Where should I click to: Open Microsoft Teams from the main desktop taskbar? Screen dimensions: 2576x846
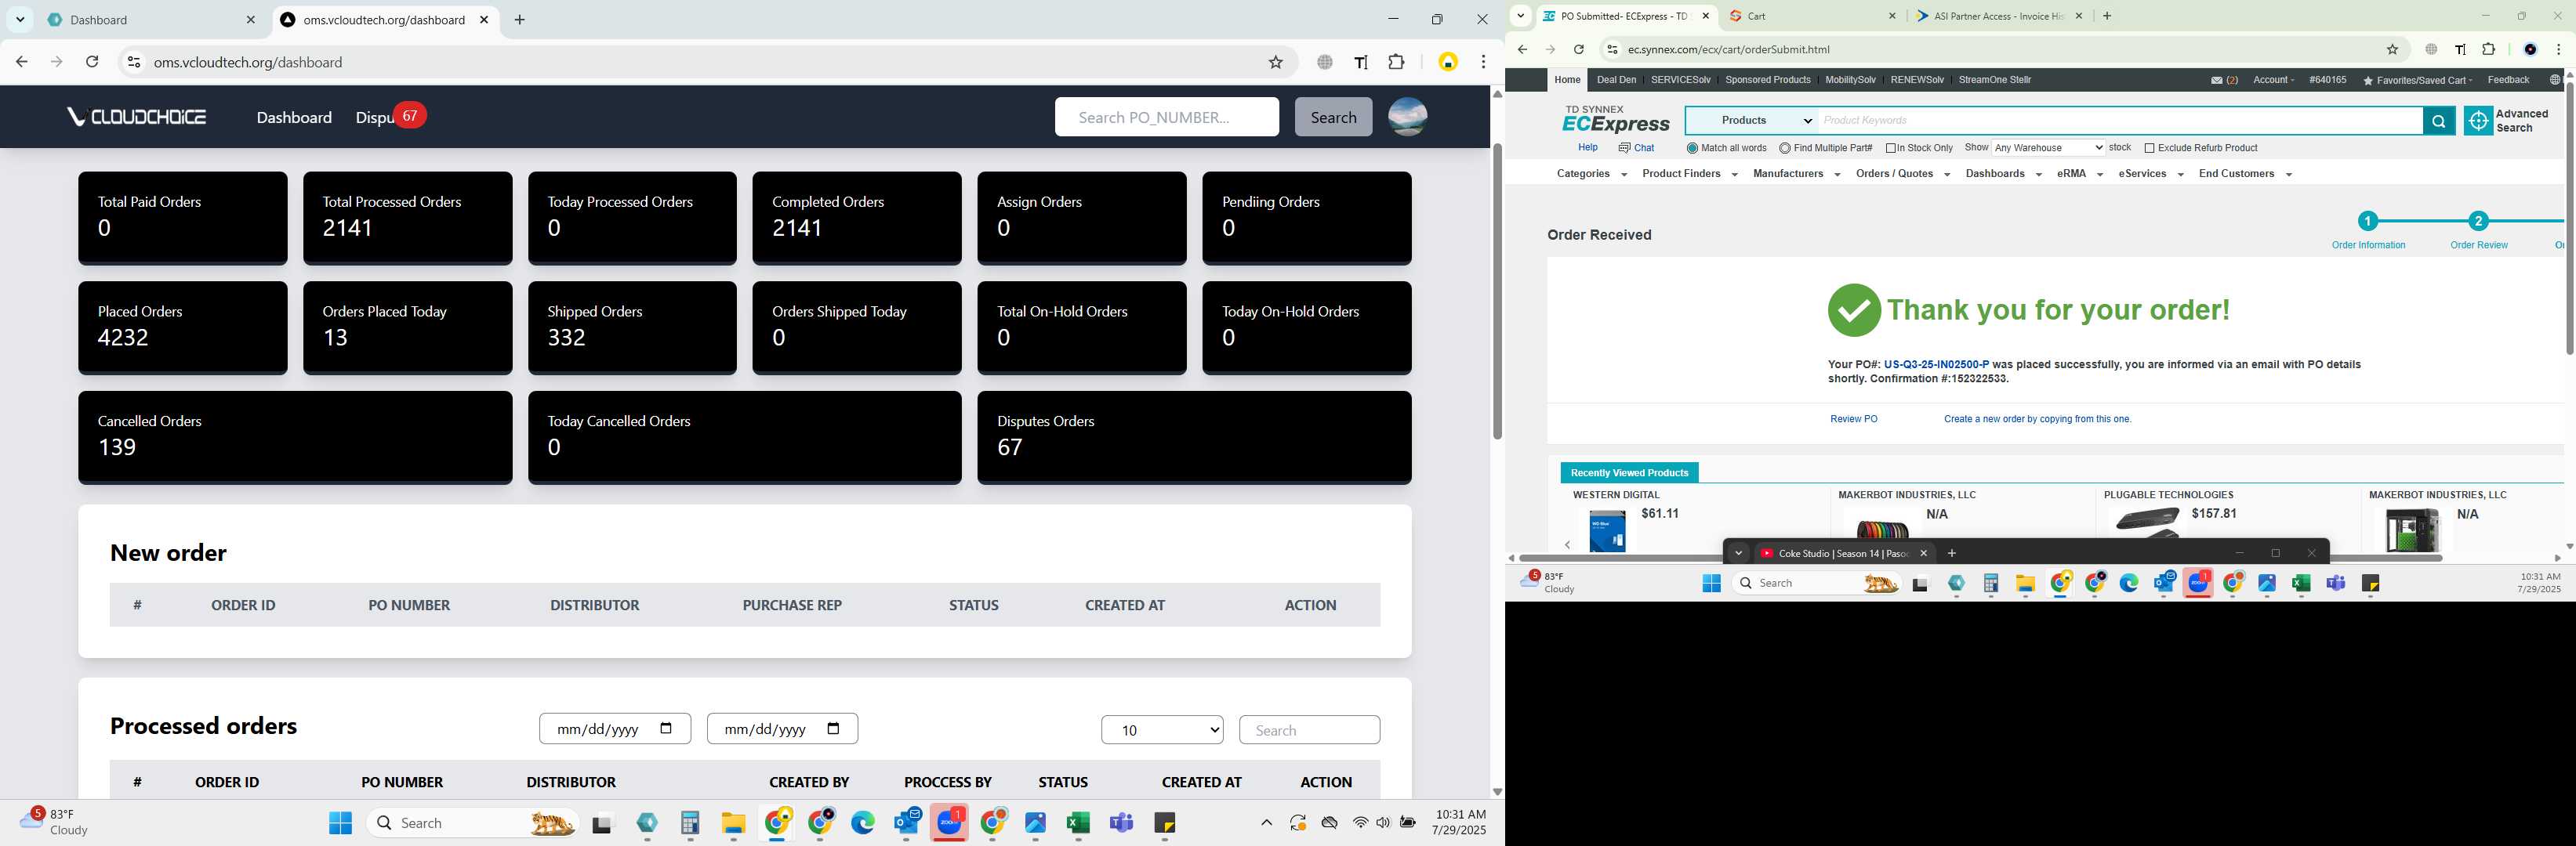click(1121, 822)
